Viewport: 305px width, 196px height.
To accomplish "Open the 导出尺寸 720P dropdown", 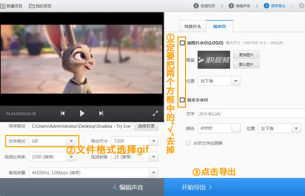I will [x=135, y=141].
